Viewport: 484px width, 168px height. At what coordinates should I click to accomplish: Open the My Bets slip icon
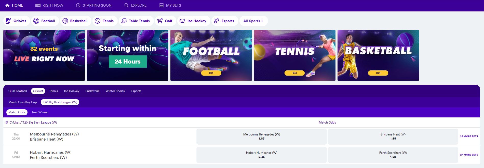coord(162,5)
